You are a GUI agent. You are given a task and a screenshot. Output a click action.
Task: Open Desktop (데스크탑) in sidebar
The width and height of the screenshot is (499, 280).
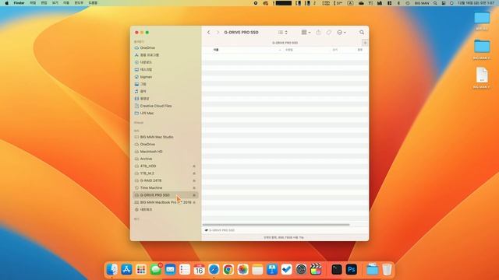(146, 70)
